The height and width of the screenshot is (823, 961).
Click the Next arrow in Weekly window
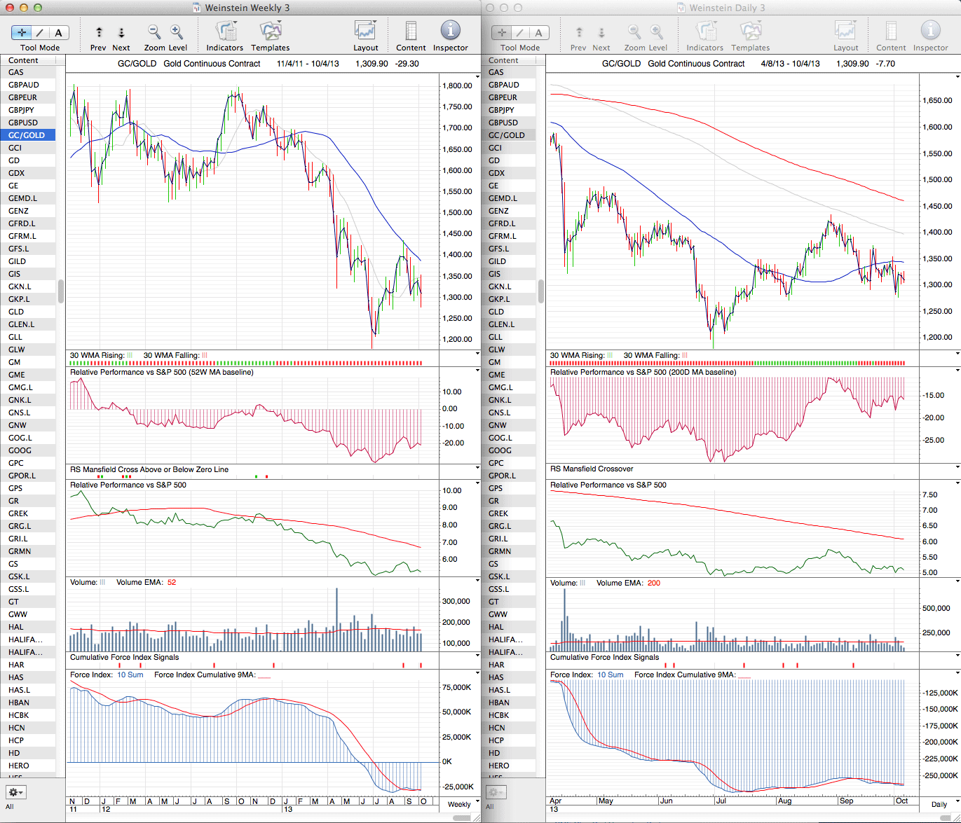tap(121, 32)
